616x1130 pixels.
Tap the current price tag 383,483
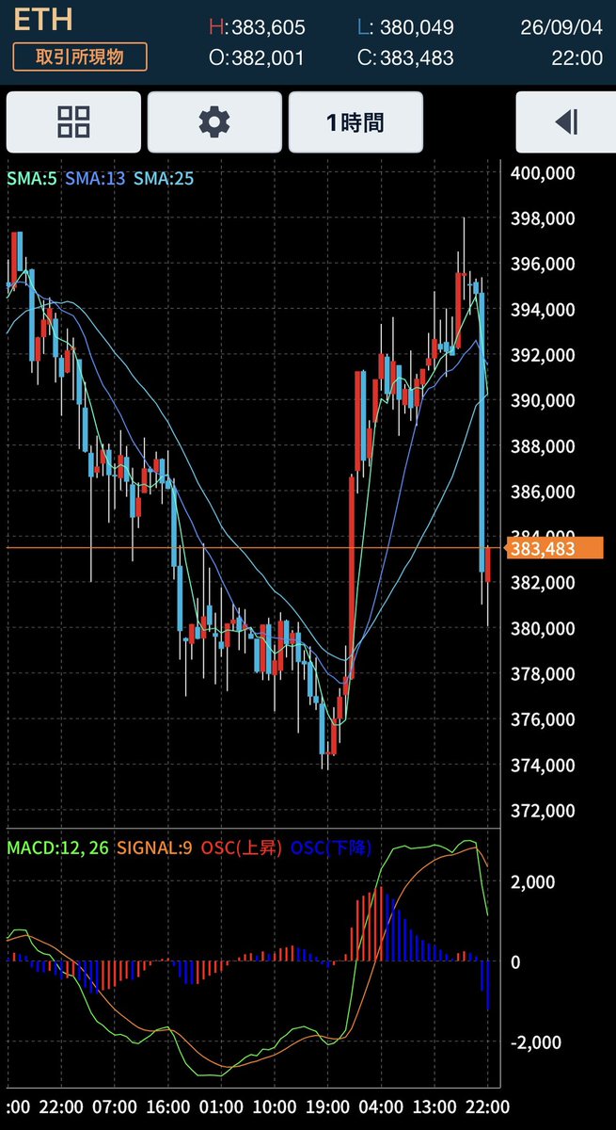coord(554,549)
